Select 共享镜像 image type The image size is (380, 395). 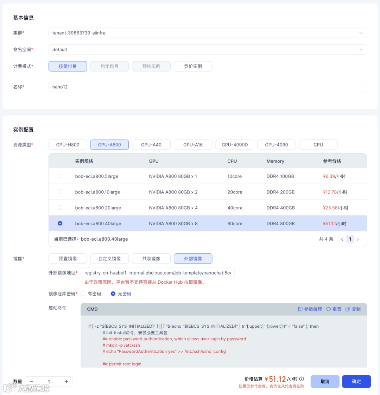point(151,259)
